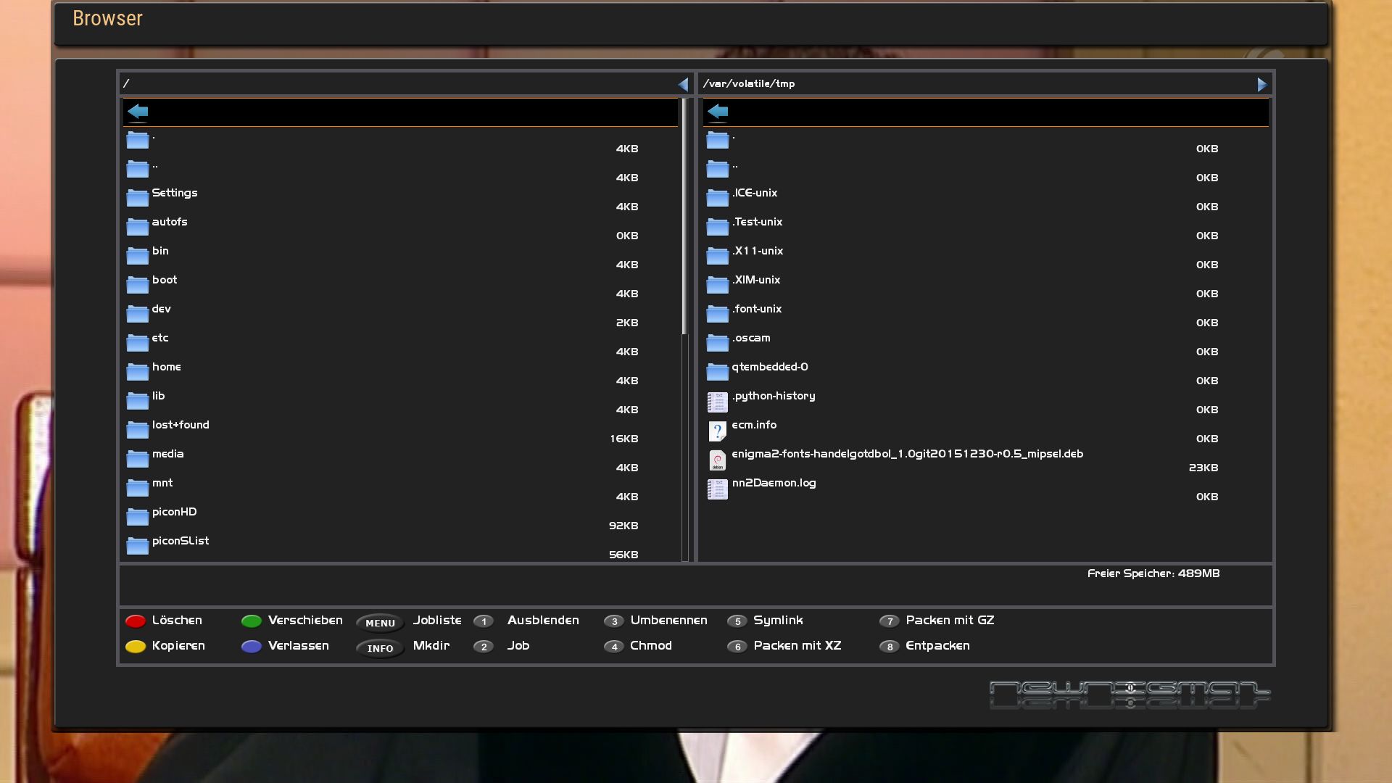This screenshot has width=1392, height=783.
Task: Click right pane blue triangle indicator
Action: point(1261,85)
